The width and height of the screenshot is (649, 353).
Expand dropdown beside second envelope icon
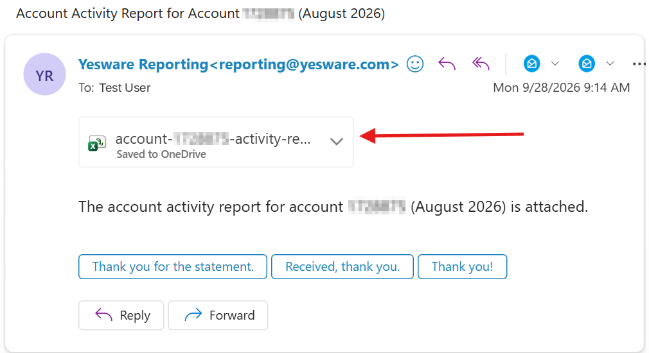[610, 64]
